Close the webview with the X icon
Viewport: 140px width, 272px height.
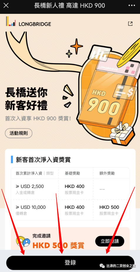click(6, 6)
